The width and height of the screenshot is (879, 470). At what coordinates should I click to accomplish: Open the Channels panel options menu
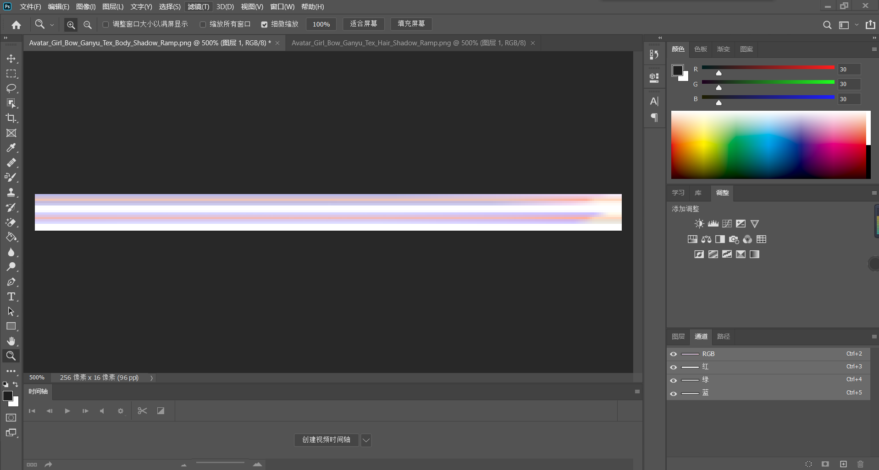pos(874,336)
